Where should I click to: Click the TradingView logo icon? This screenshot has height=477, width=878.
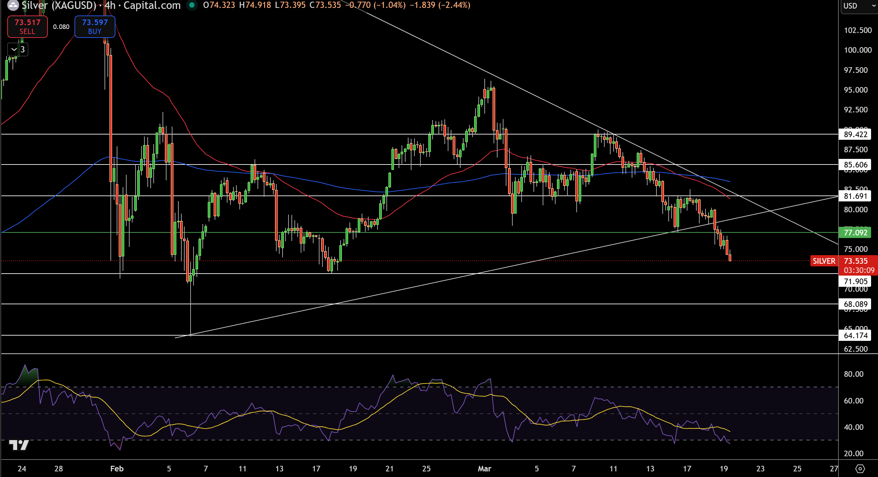[19, 445]
